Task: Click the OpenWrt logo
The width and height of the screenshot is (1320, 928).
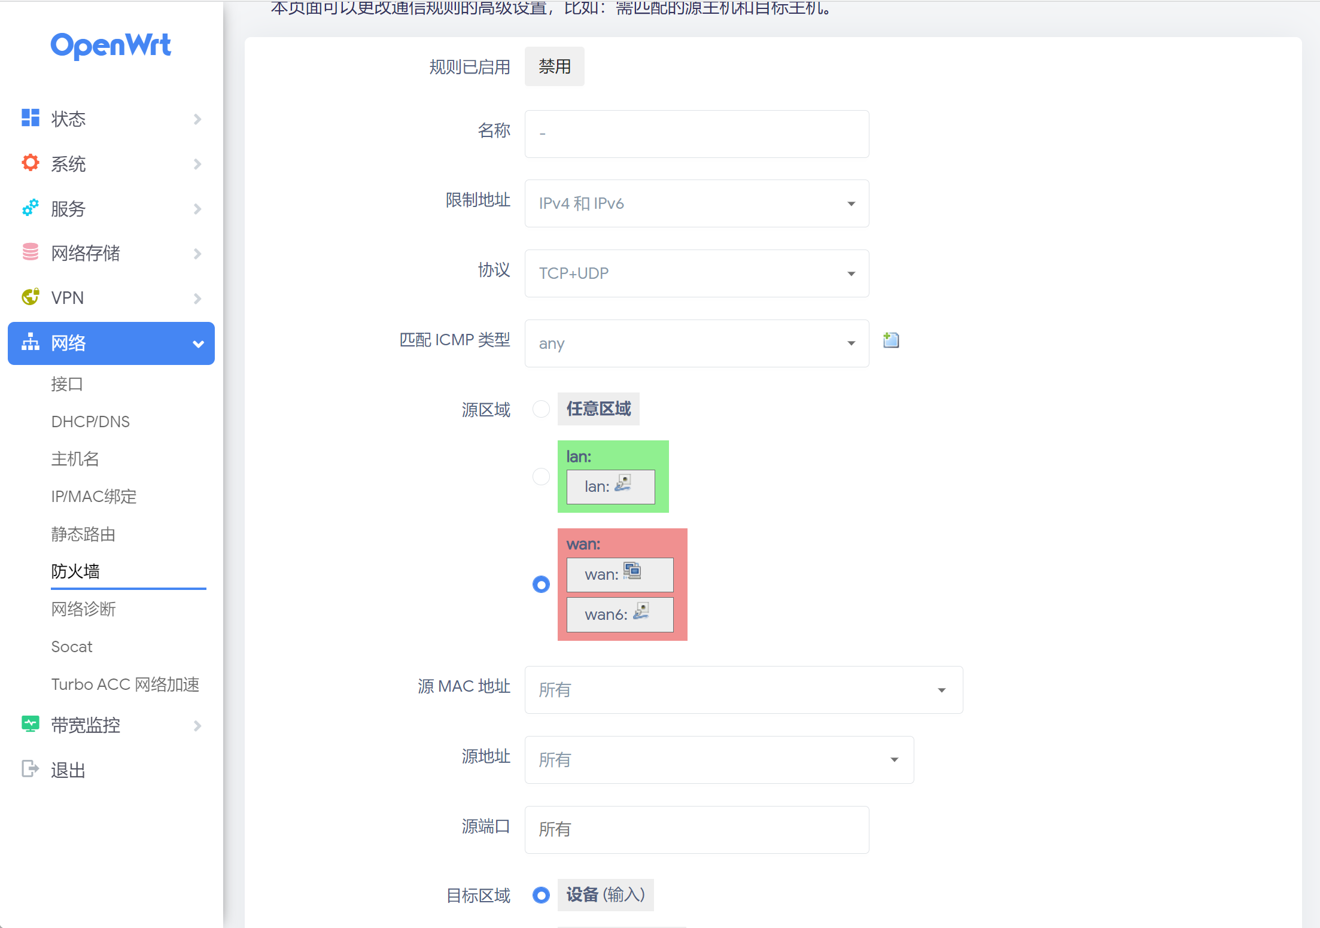Action: pyautogui.click(x=111, y=45)
